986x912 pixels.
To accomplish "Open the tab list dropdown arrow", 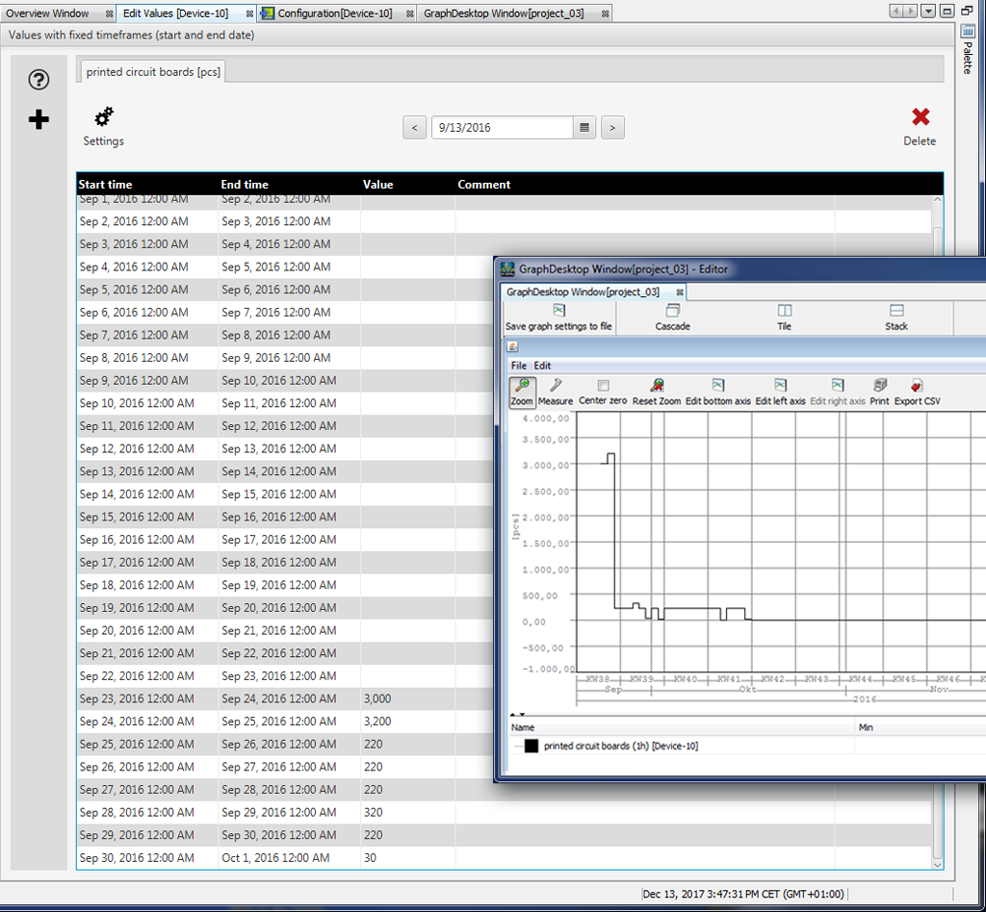I will point(927,12).
